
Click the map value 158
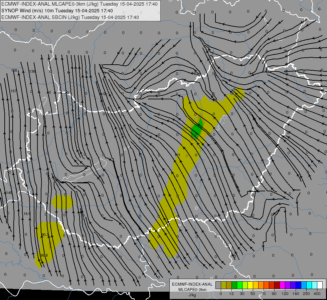coord(14,70)
